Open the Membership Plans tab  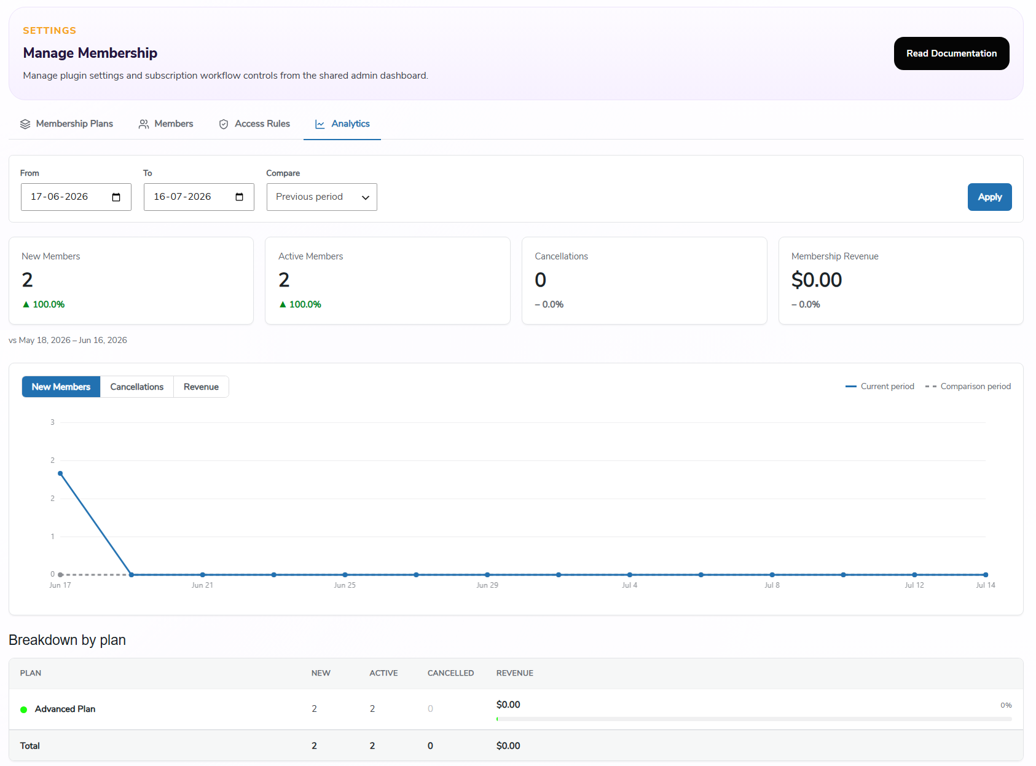point(66,124)
